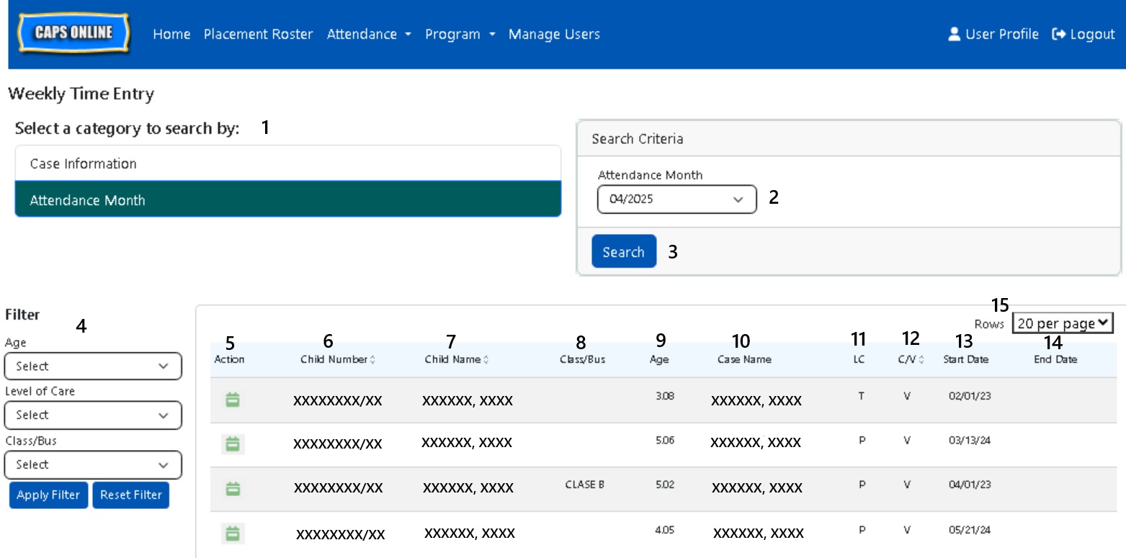The image size is (1126, 558).
Task: Open the Age filter dropdown
Action: [93, 366]
